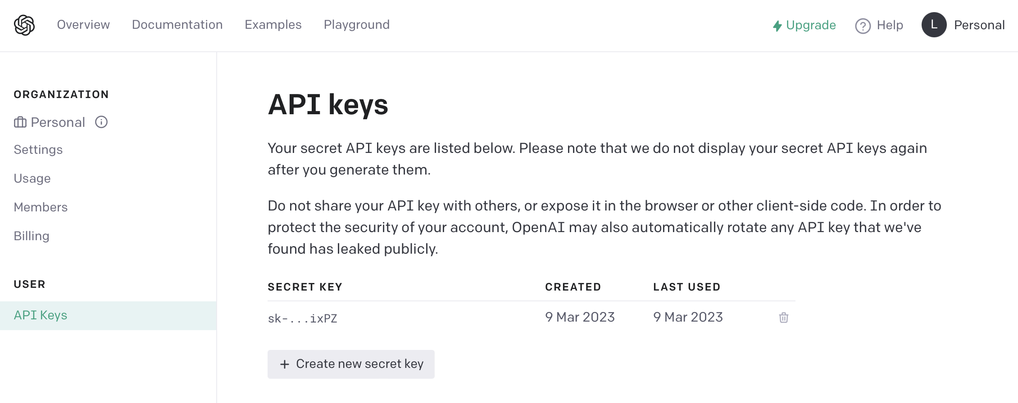Click the info icon beside Personal organization

pyautogui.click(x=101, y=122)
